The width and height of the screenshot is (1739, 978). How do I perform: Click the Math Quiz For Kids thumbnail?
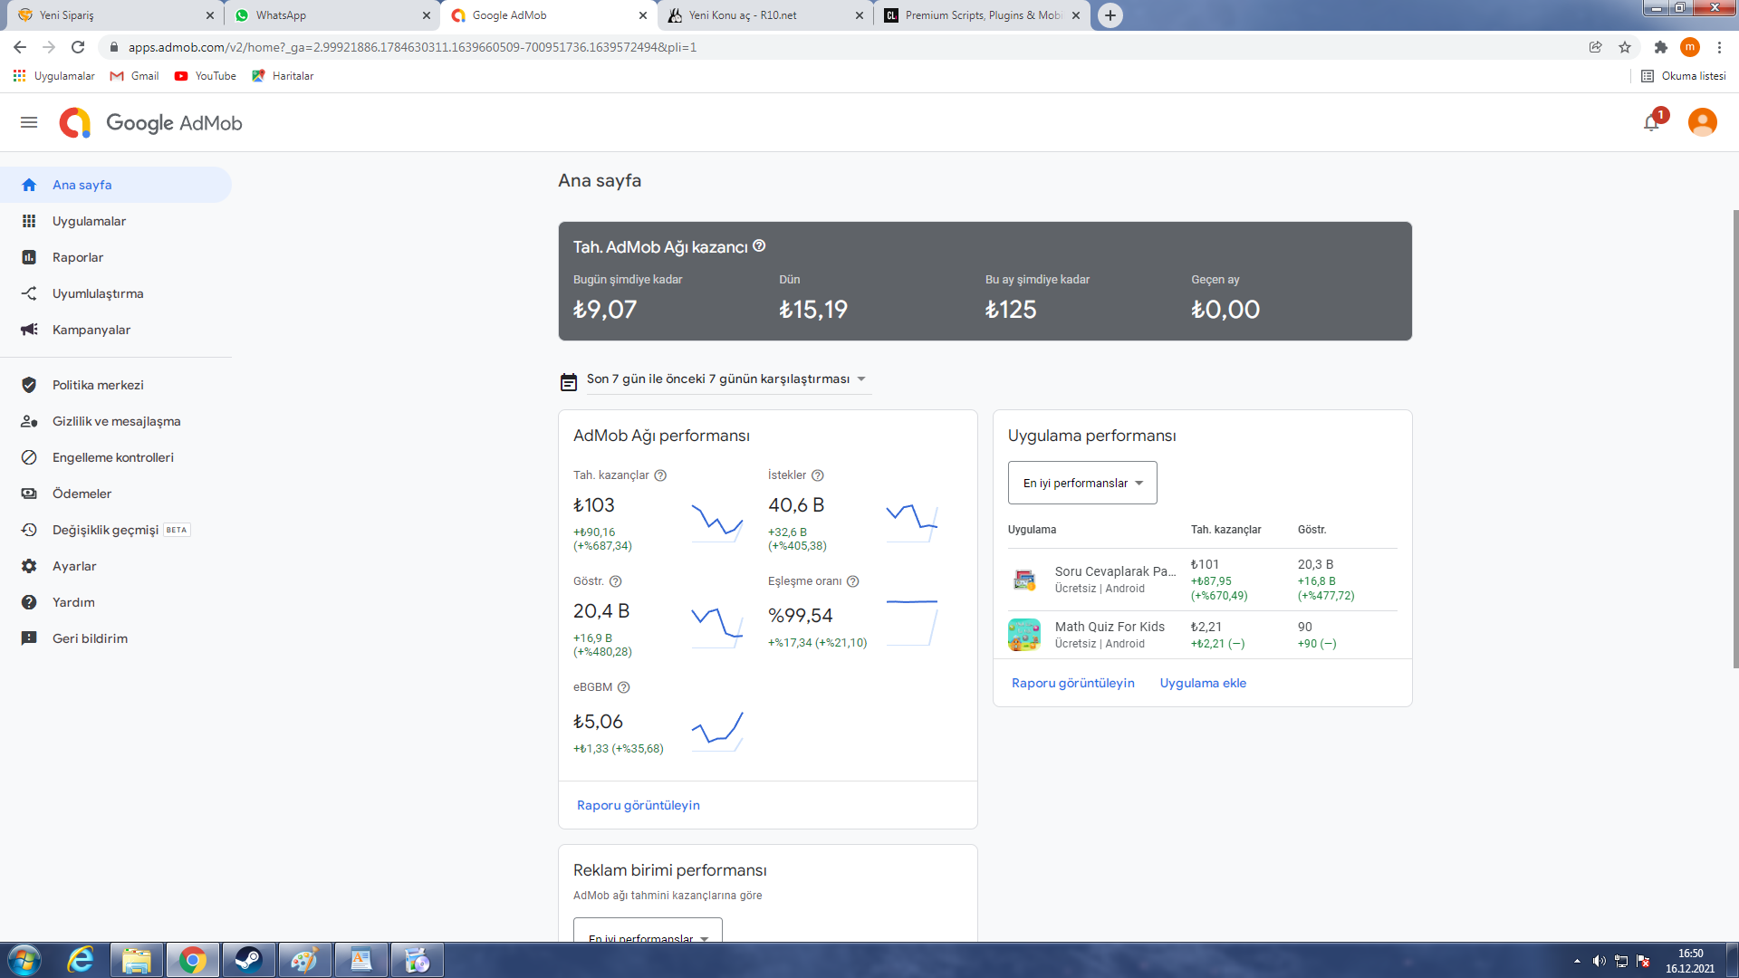pos(1024,635)
